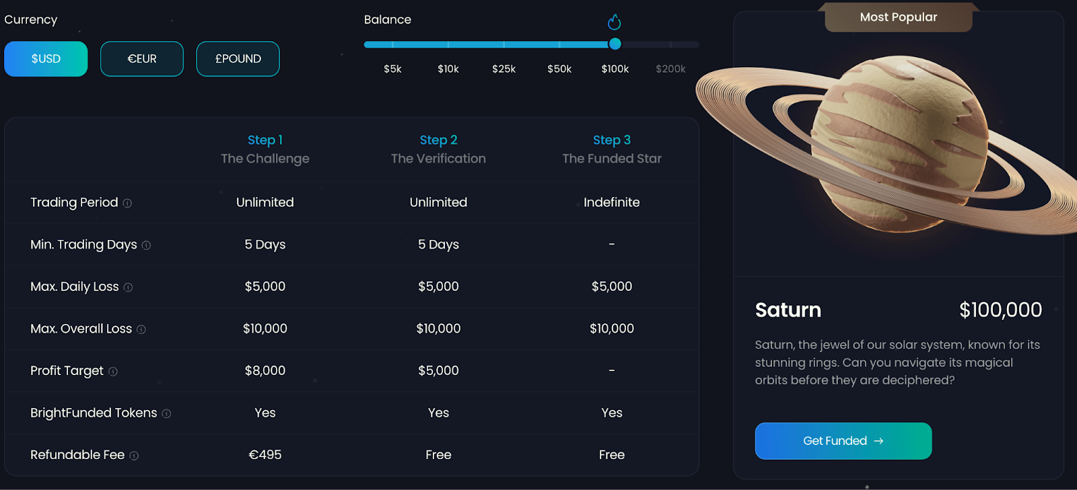This screenshot has width=1077, height=490.
Task: Click the info icon next to Min. Trading Days
Action: tap(146, 245)
